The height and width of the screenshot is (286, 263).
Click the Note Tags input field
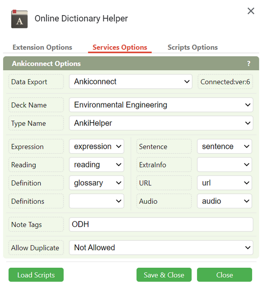pyautogui.click(x=161, y=224)
